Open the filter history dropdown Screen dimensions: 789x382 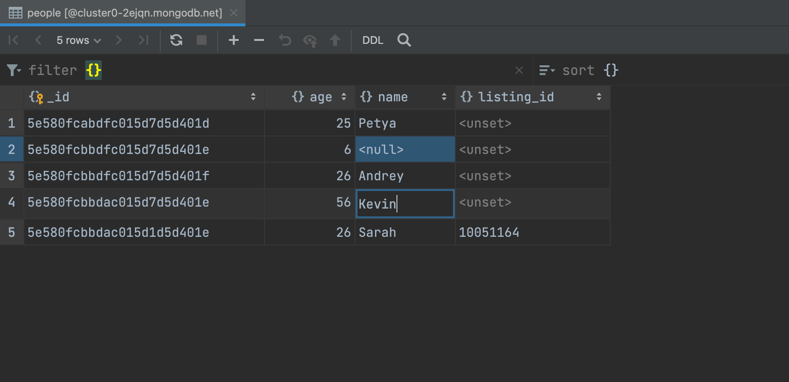(x=14, y=70)
